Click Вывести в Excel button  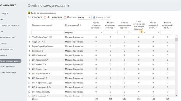point(102,17)
